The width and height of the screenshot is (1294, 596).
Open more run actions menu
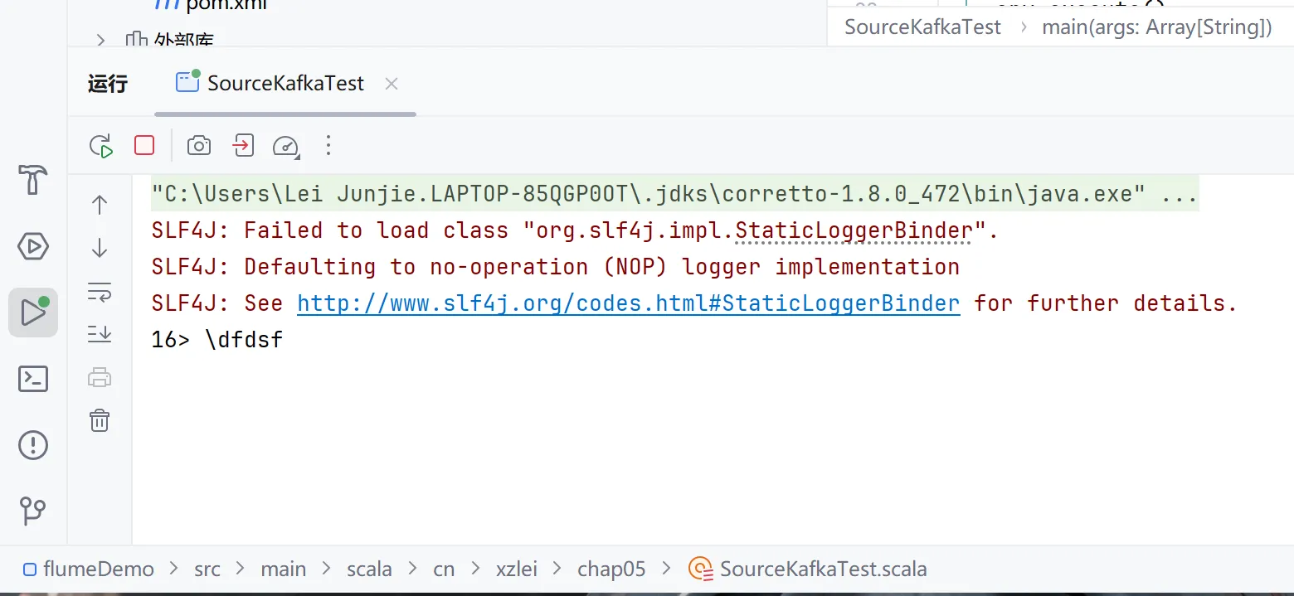(328, 146)
